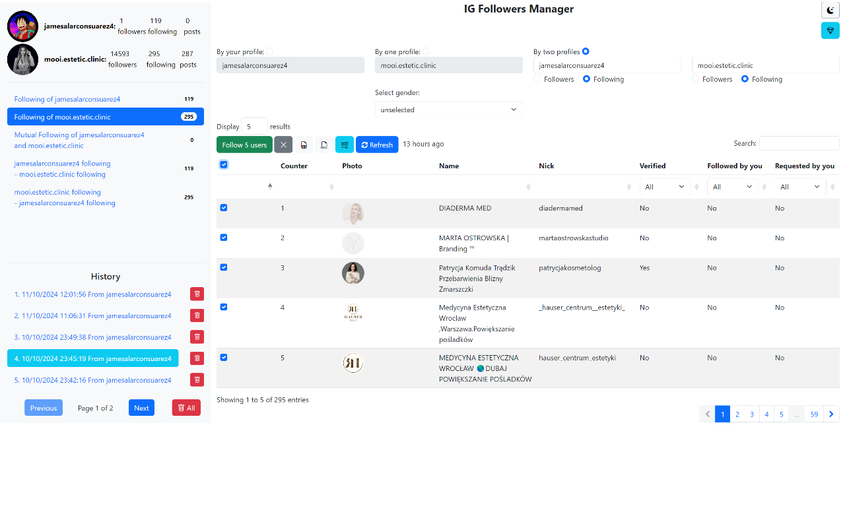Uncheck the row for DIADERMA MED
Image resolution: width=845 pixels, height=528 pixels.
[x=224, y=207]
